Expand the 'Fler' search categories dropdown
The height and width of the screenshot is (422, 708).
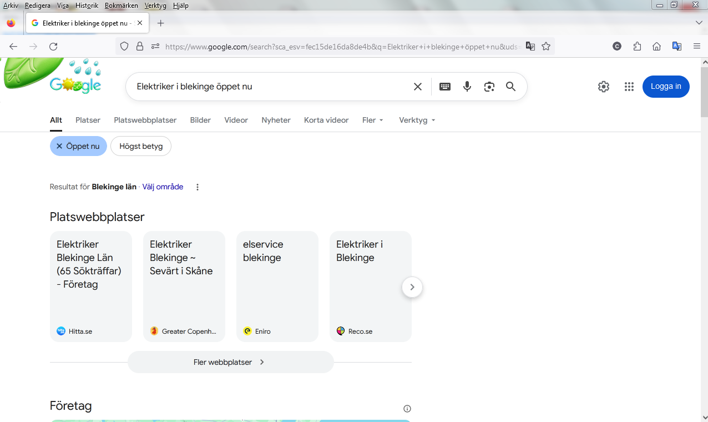pos(373,120)
